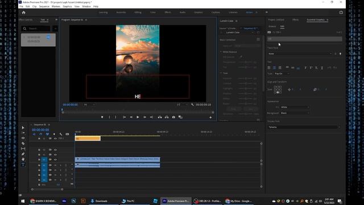This screenshot has width=364, height=205.
Task: Open the Graphics menu
Action: point(67,6)
